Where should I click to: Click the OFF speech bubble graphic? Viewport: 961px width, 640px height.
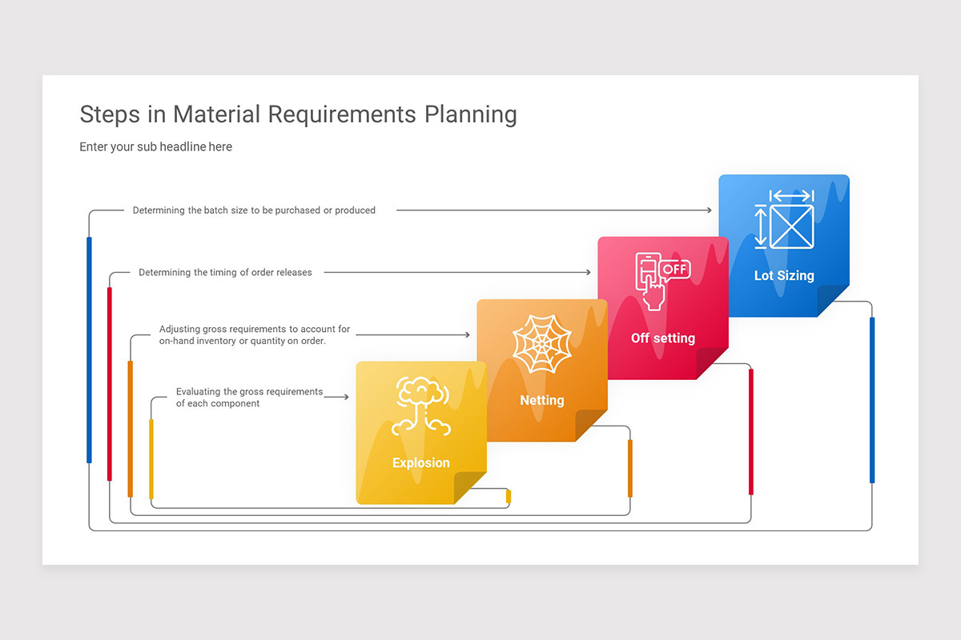[675, 270]
